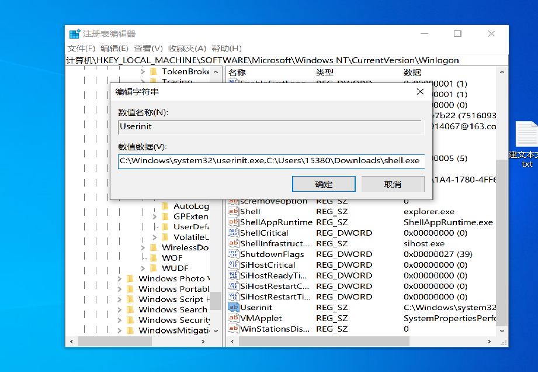Click the VMApplet value icon
The width and height of the screenshot is (538, 372).
coord(233,318)
